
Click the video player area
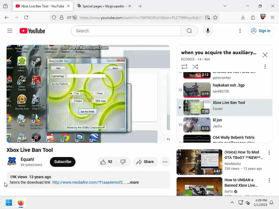point(88,94)
